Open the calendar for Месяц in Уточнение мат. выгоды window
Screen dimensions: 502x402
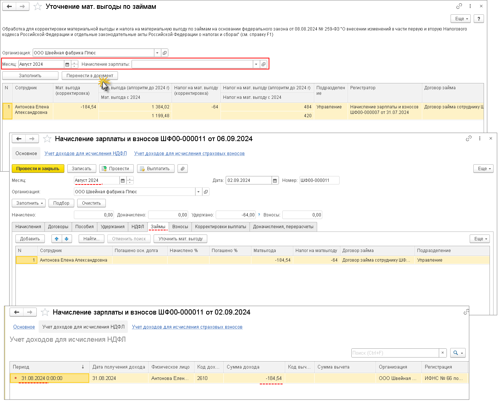click(67, 64)
